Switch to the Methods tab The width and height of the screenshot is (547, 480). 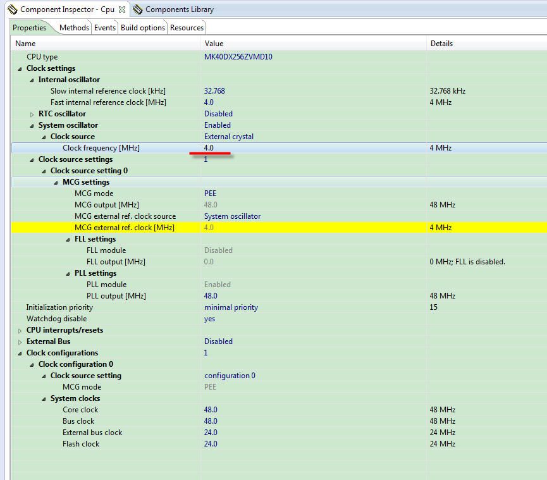coord(74,27)
